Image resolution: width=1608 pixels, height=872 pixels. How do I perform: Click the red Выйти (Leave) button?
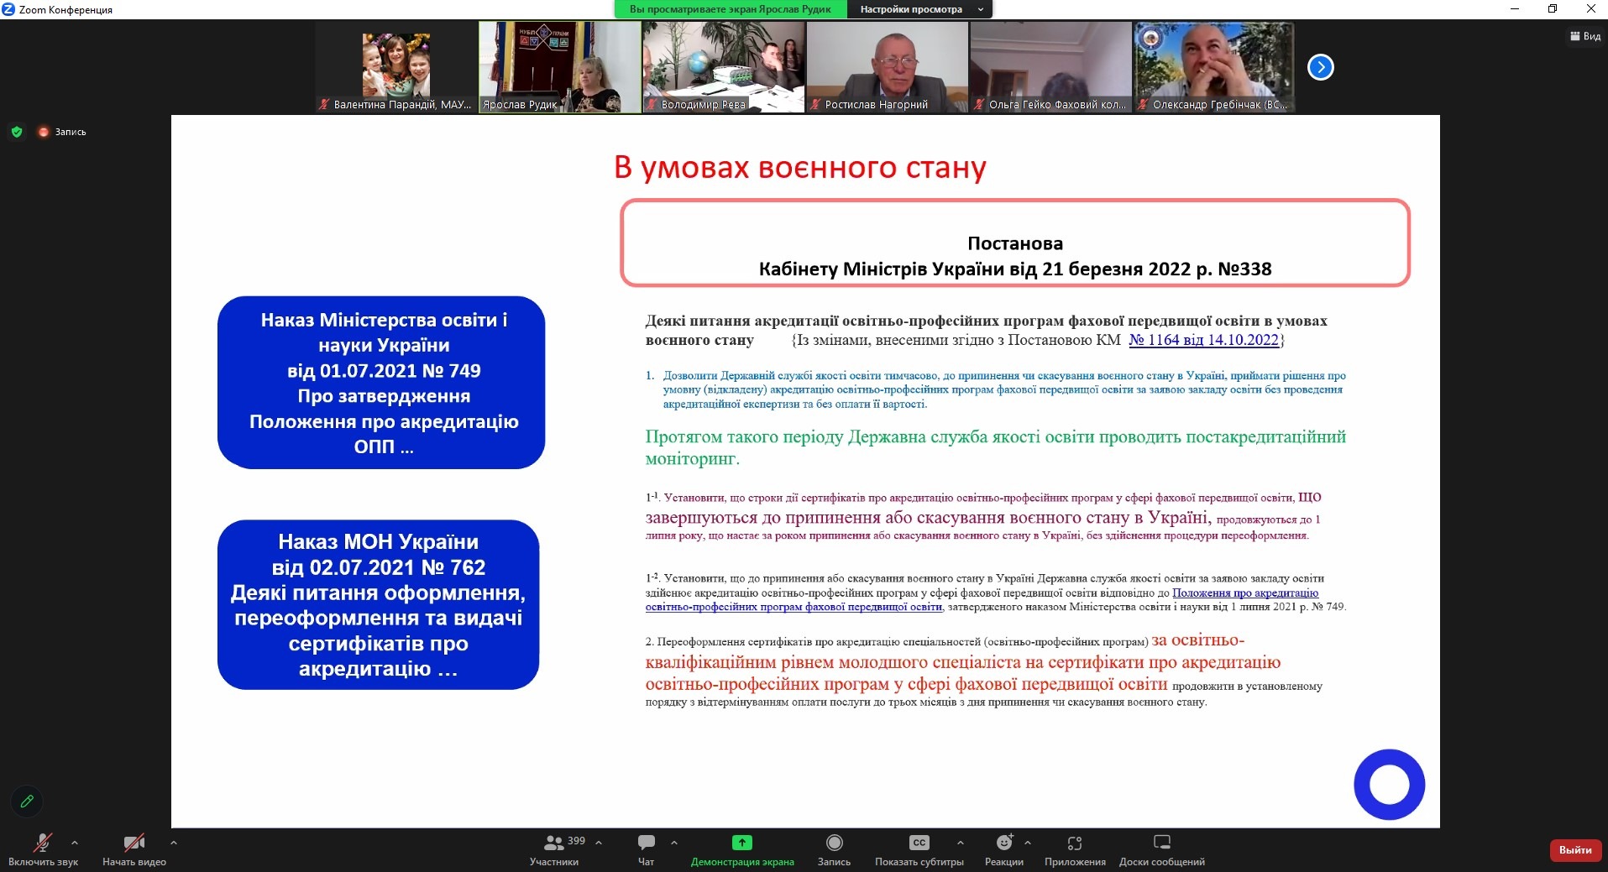pyautogui.click(x=1574, y=850)
